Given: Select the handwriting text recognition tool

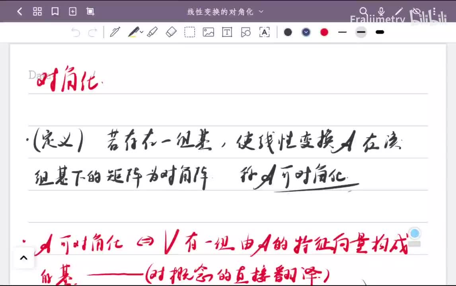Looking at the screenshot, I should coord(264,32).
